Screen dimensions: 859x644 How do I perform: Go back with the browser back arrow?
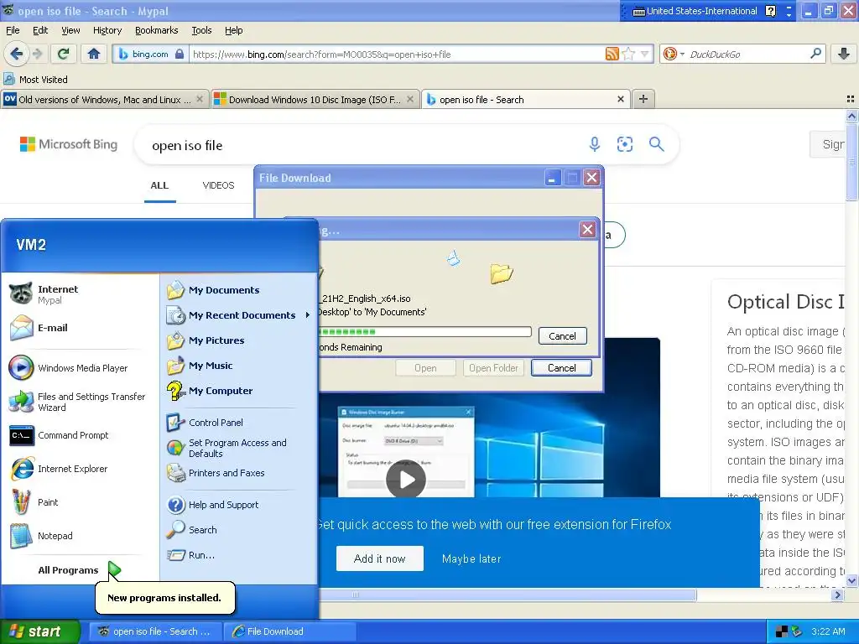click(x=17, y=54)
